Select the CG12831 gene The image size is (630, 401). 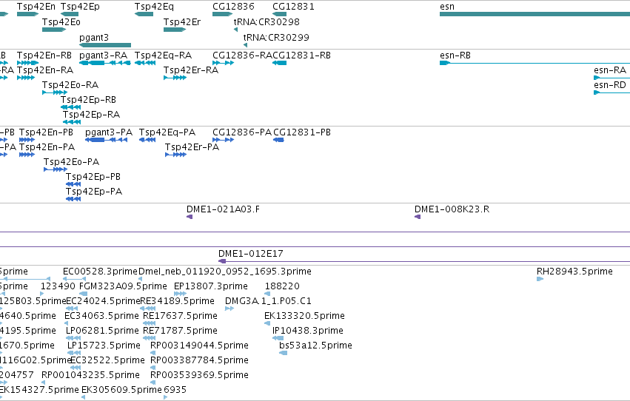tap(279, 14)
